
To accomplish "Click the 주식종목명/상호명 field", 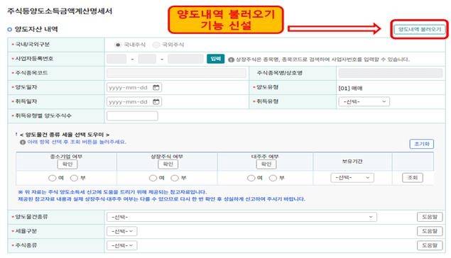I will coord(391,73).
